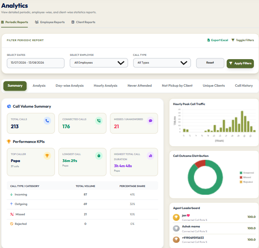
Task: Click the chat icon in Missed / Unanswered card
Action: click(150, 121)
